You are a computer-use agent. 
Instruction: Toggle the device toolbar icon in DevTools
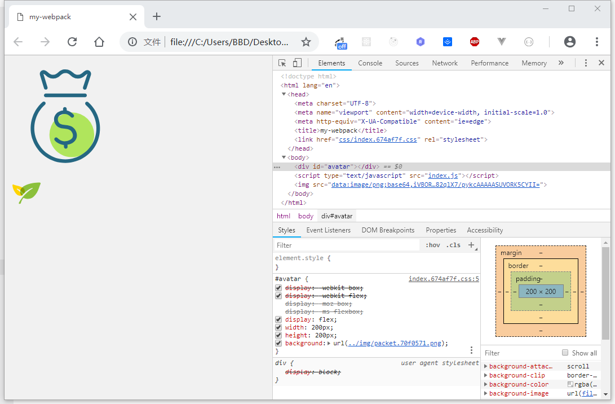[297, 63]
